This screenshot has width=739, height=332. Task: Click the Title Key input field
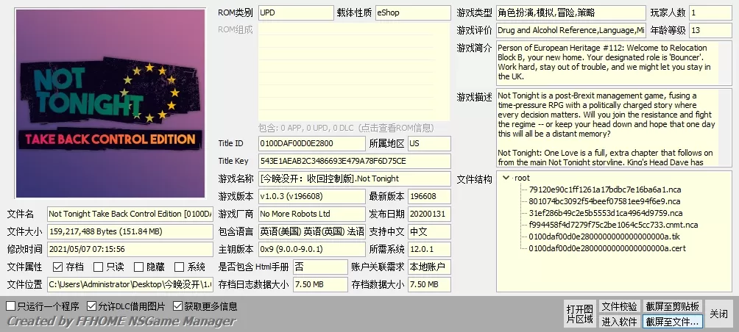[x=353, y=161]
